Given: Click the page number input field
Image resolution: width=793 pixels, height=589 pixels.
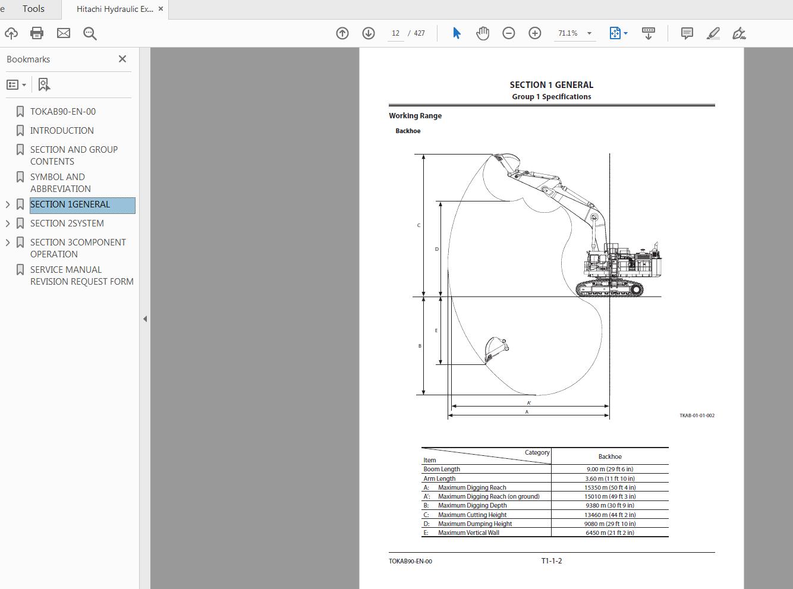Looking at the screenshot, I should [396, 33].
